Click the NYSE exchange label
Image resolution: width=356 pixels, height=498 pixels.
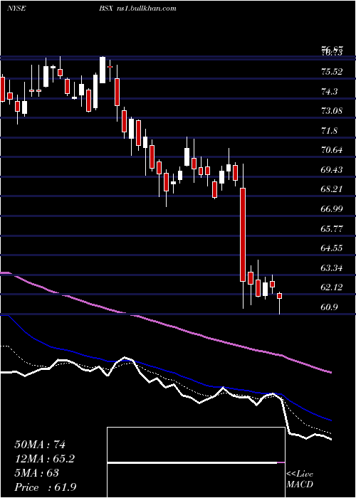(x=16, y=9)
